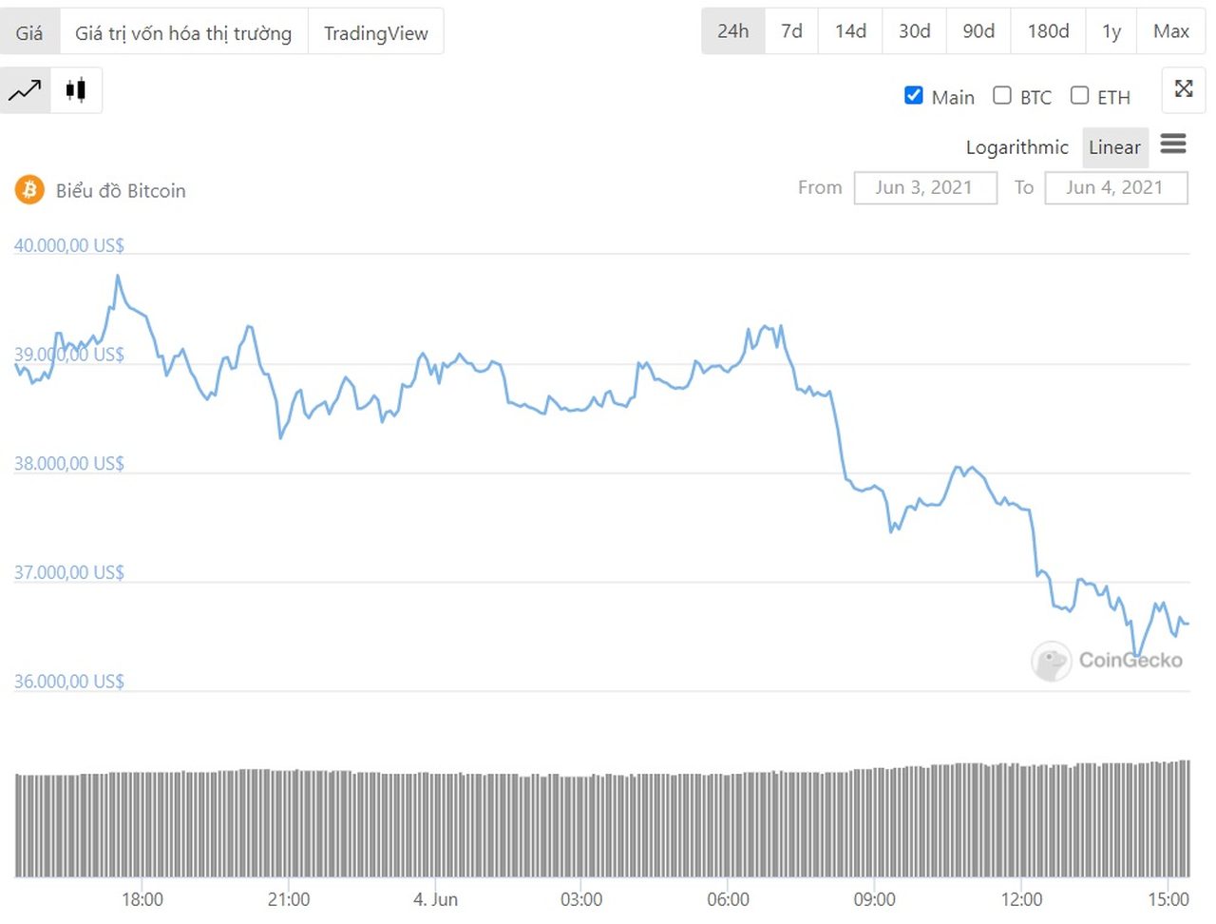
Task: Select the 14d time range
Action: tap(850, 31)
